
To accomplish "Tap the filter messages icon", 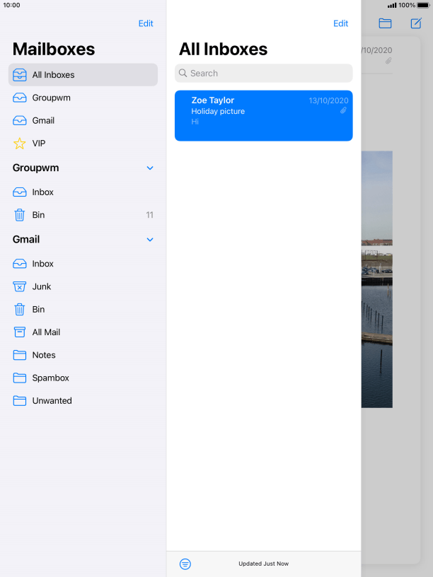I will [185, 564].
